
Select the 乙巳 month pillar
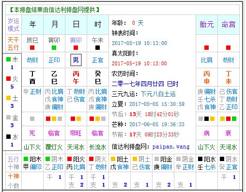point(54,77)
